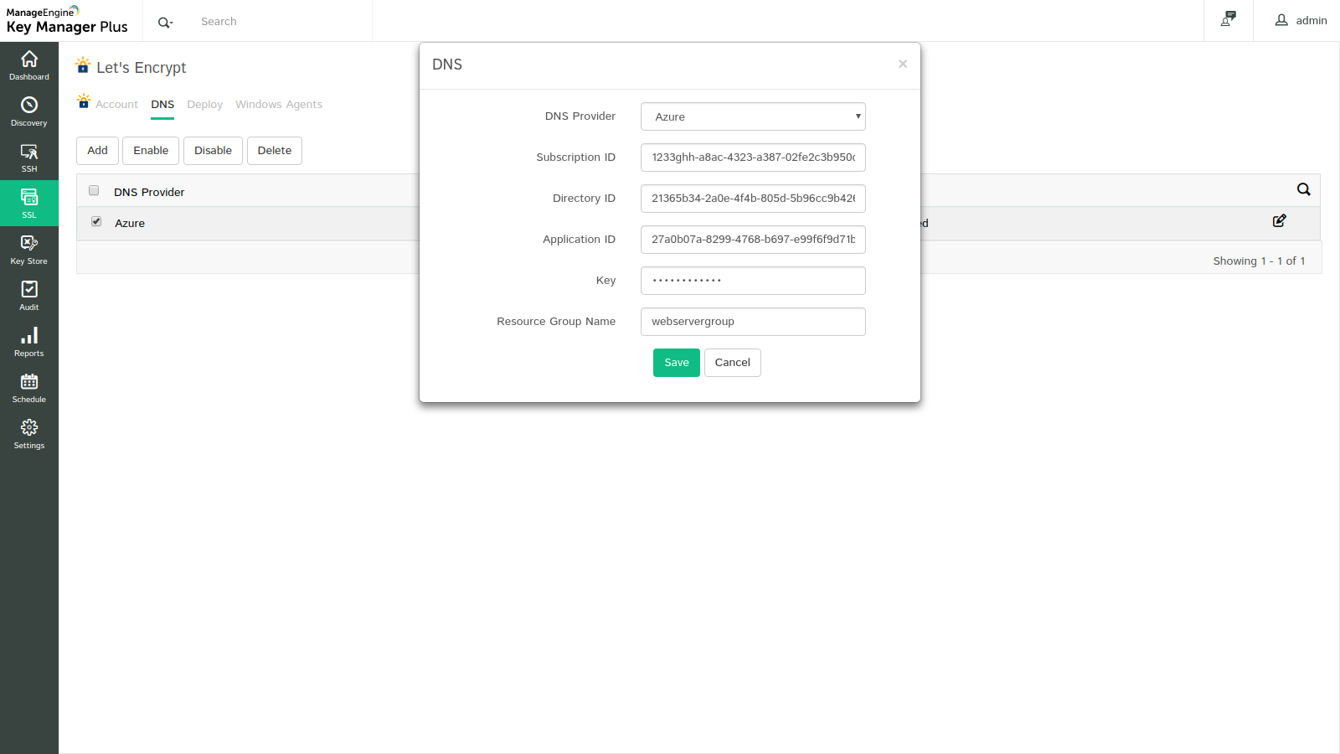Screen dimensions: 1340x754
Task: Open the Schedule section
Action: pos(29,388)
